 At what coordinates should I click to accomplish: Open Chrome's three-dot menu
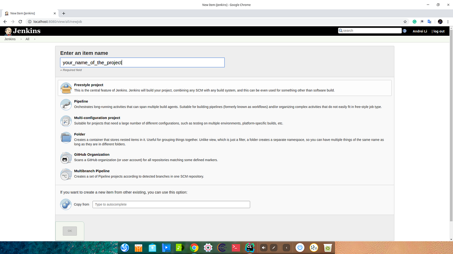coord(448,21)
